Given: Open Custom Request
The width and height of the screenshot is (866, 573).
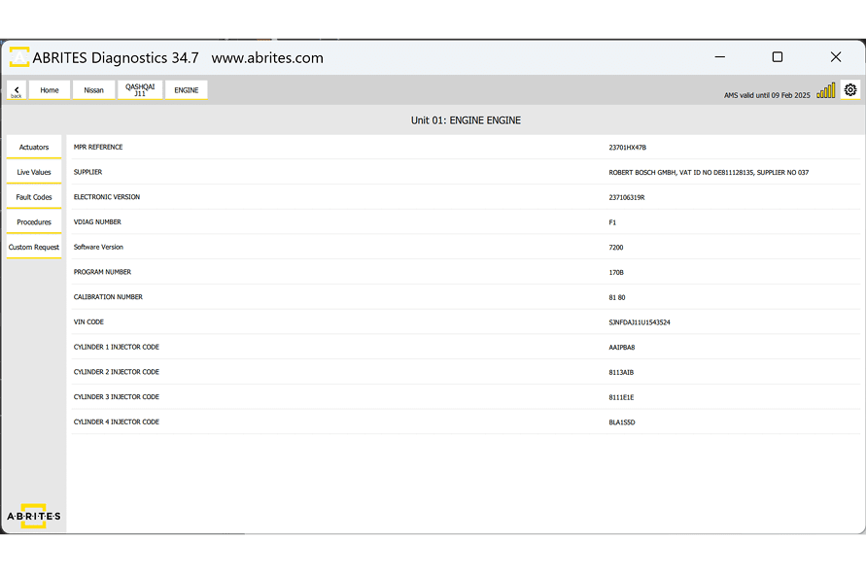Looking at the screenshot, I should click(34, 248).
